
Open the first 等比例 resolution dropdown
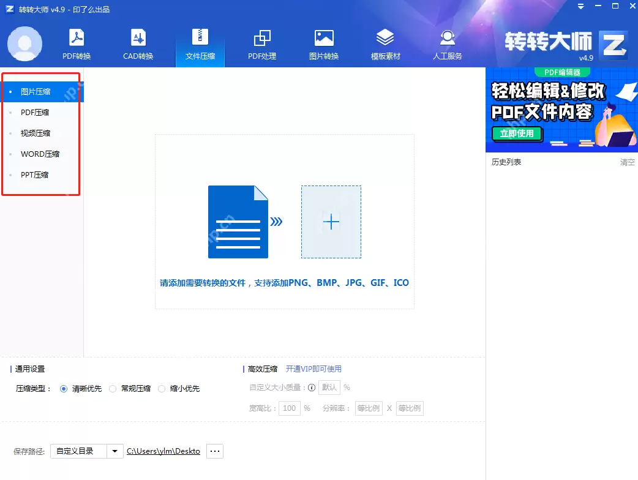point(369,408)
